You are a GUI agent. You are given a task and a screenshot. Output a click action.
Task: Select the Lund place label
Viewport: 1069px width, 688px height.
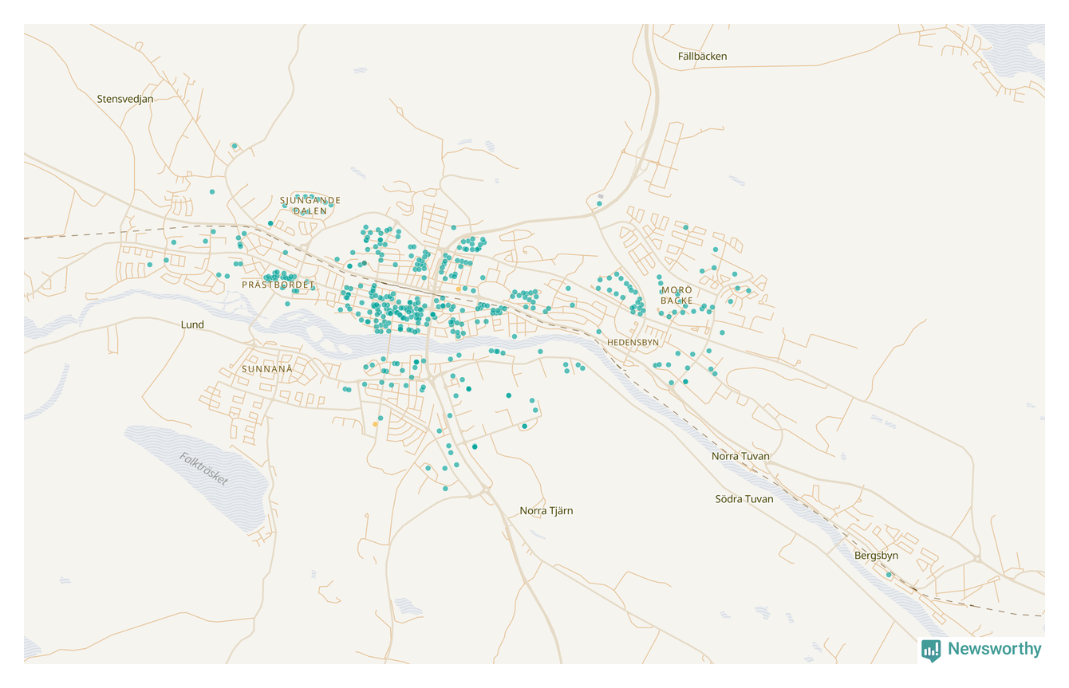[192, 324]
